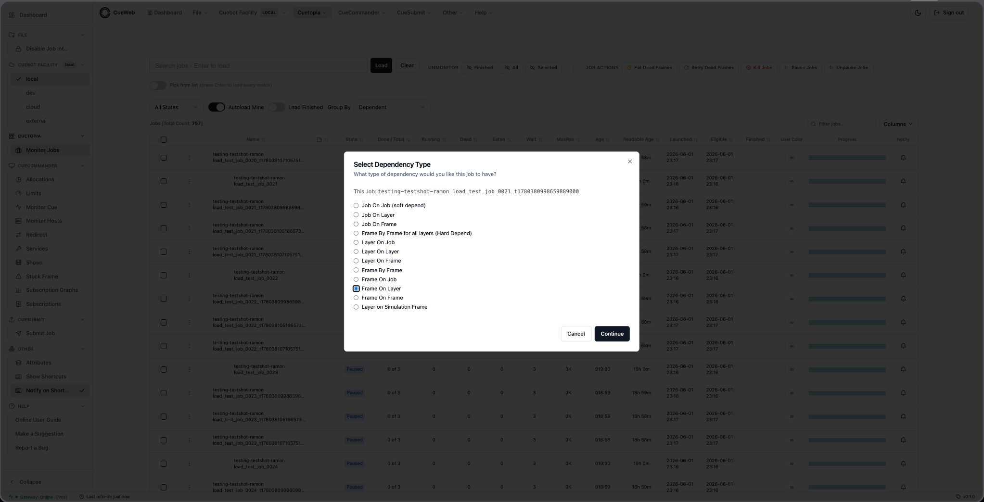This screenshot has height=502, width=984.
Task: Open the Attributes sidebar icon
Action: pos(18,363)
